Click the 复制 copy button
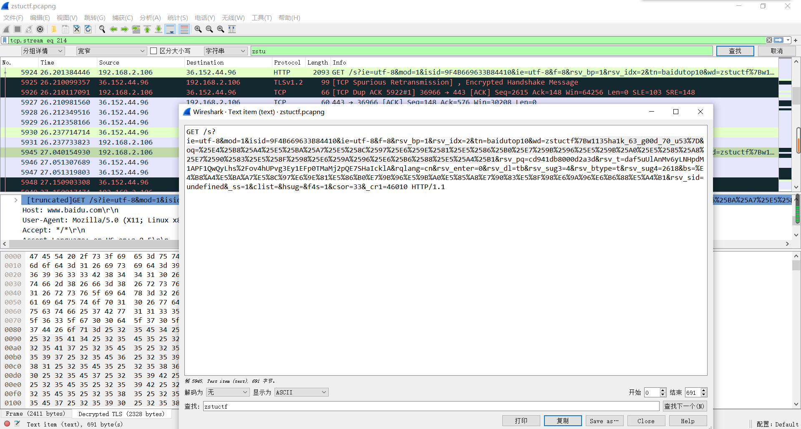 pyautogui.click(x=562, y=421)
